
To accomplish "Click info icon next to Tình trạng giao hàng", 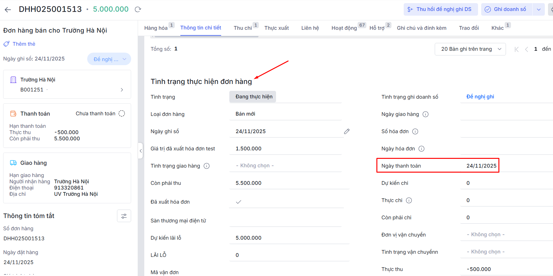I will pos(206,166).
